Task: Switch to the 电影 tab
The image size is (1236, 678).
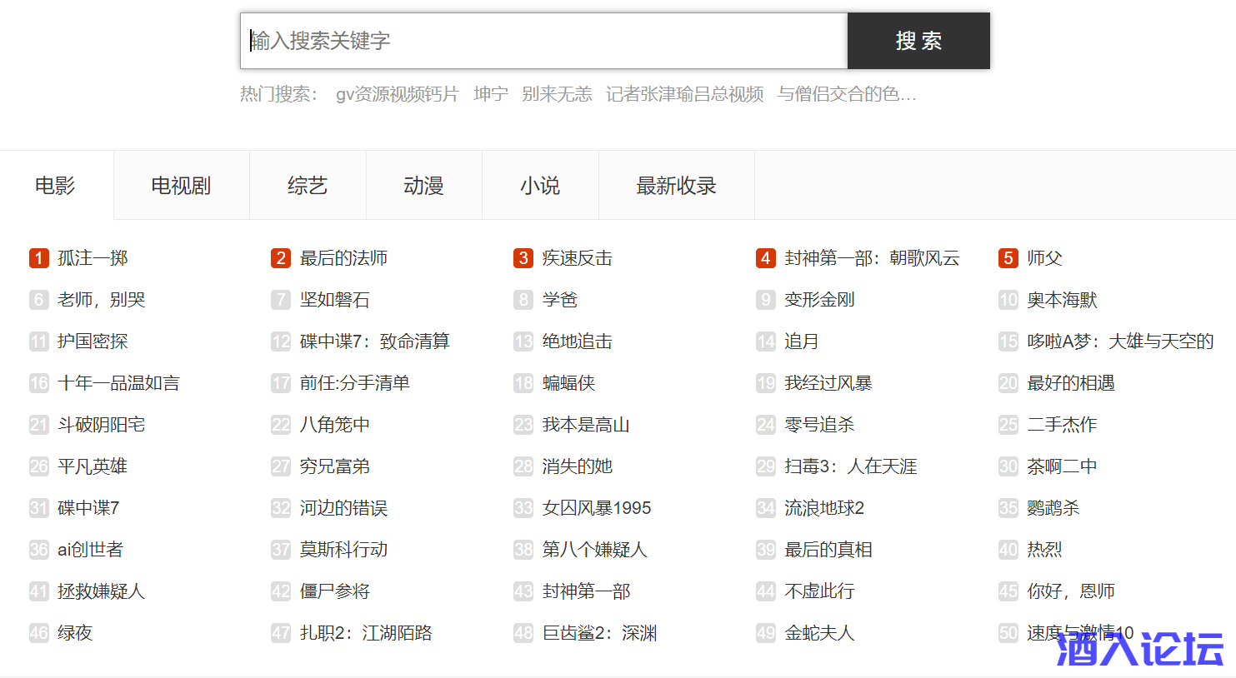Action: 56,186
